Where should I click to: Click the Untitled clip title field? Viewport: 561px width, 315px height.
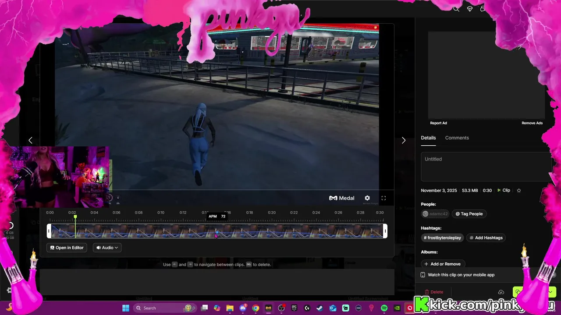(x=486, y=167)
